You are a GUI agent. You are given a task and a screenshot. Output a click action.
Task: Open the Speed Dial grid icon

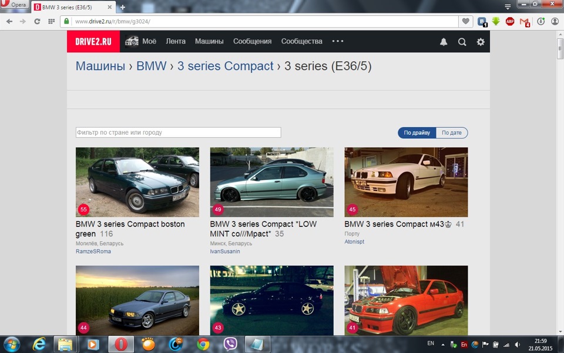52,22
